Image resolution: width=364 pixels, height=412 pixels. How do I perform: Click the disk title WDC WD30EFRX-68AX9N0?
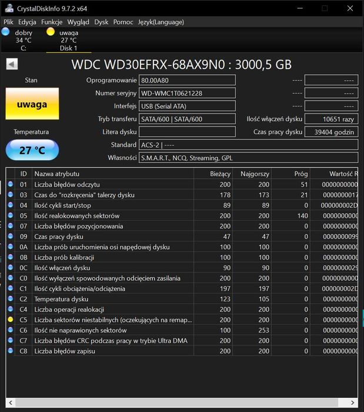(181, 64)
